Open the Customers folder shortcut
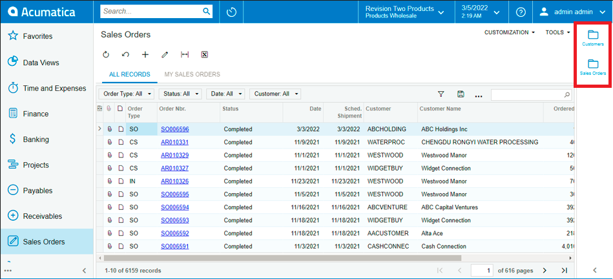 (x=593, y=38)
